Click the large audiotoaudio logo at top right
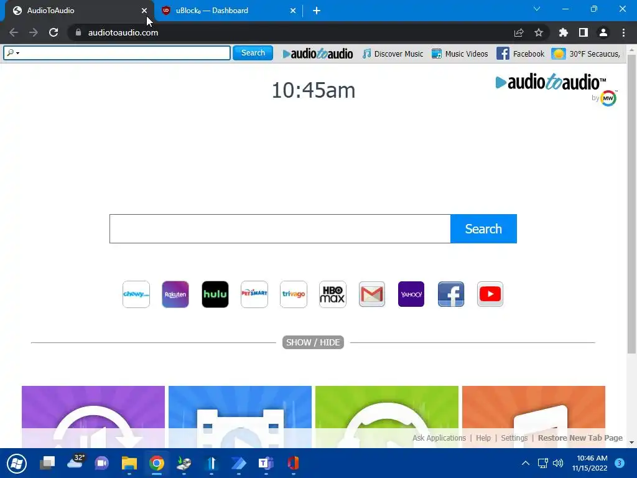This screenshot has height=478, width=637. [551, 82]
